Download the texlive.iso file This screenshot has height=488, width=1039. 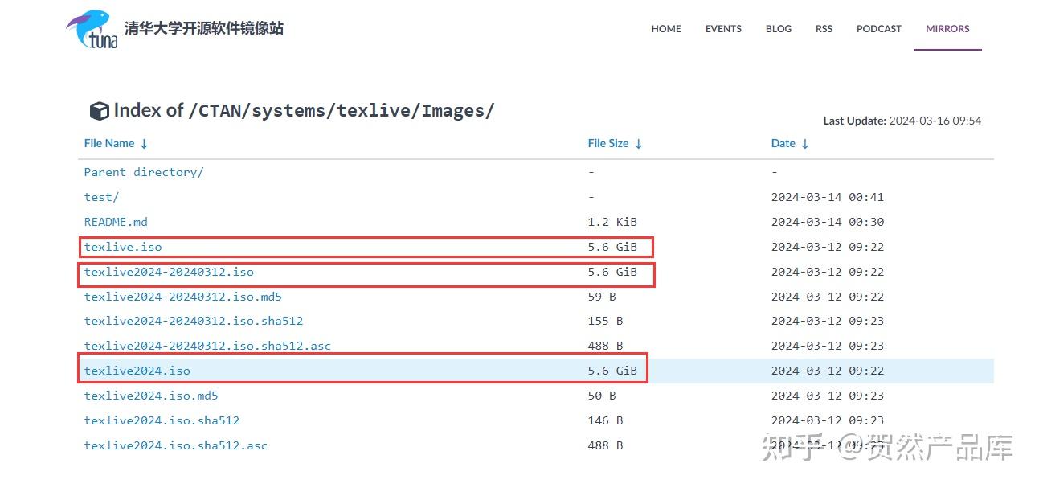(x=123, y=247)
